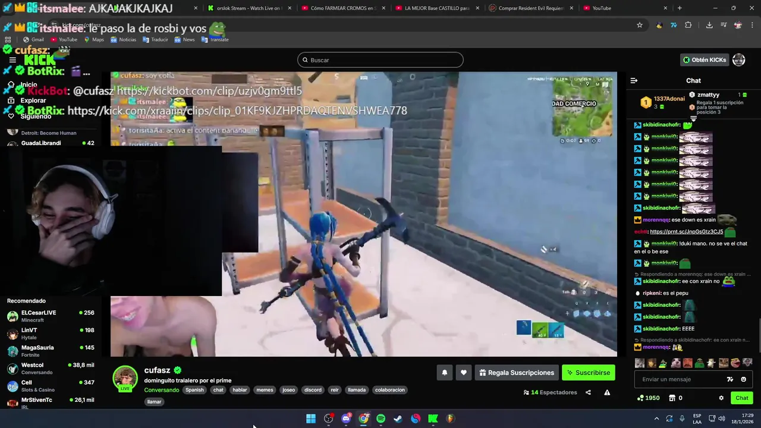Screen dimensions: 761x428
Task: Click the 7TV extension icon in Chrome toolbar
Action: coord(674,25)
